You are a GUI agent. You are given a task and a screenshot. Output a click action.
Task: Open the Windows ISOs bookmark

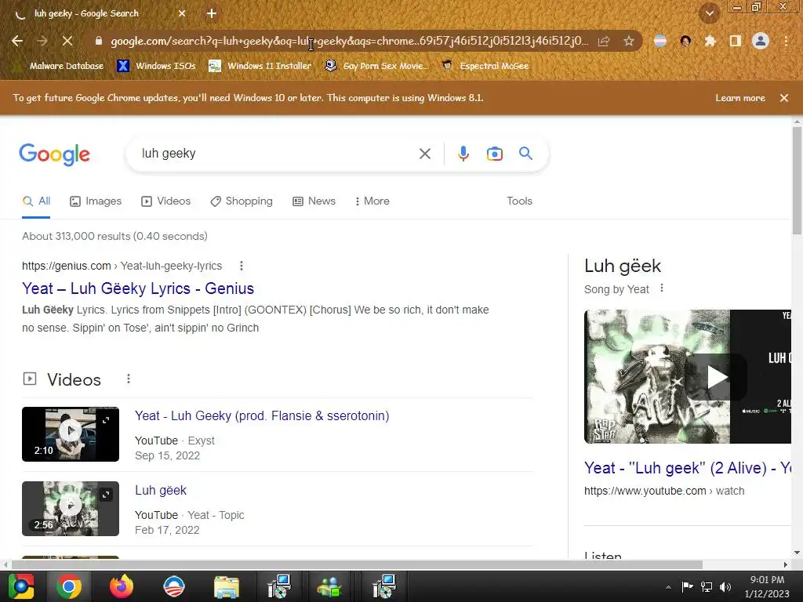157,66
